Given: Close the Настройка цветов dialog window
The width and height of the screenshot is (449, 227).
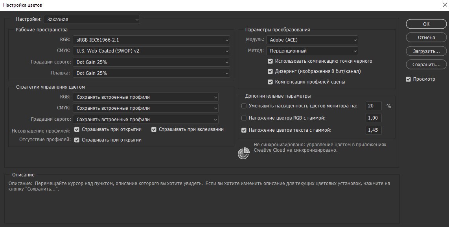Looking at the screenshot, I should click(443, 5).
